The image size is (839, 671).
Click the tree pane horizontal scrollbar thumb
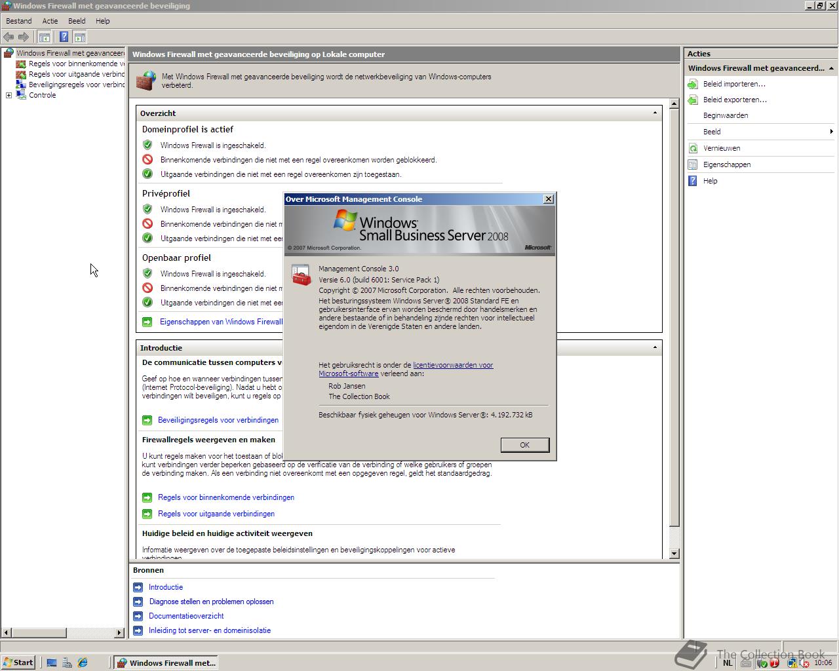pos(39,632)
